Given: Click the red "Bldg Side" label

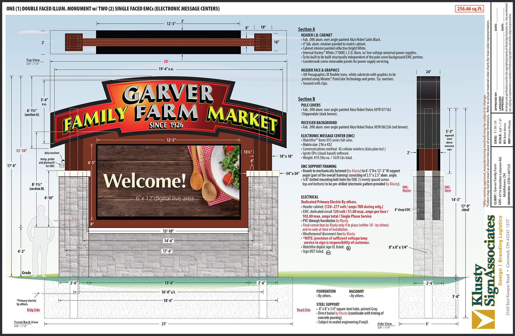Looking at the screenshot, I should (33, 310).
